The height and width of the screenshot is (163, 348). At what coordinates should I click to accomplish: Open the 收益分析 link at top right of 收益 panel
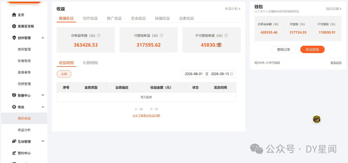tap(233, 9)
